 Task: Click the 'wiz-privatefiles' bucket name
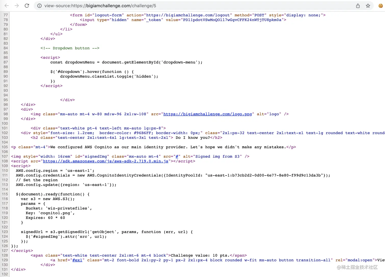[67, 208]
